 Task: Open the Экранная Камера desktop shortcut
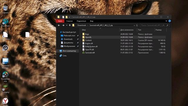5,63
